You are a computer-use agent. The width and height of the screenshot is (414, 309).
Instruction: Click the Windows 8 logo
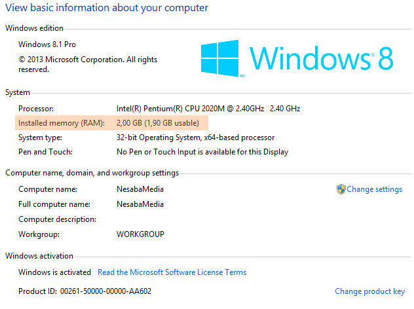coord(297,58)
